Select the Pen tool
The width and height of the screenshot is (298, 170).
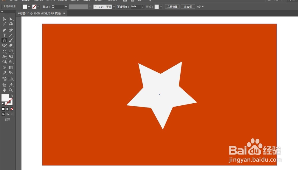[x=4, y=30]
